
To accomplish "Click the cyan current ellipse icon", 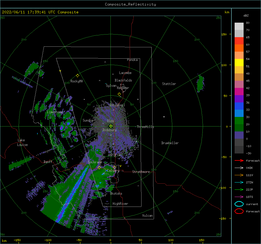I will (239, 204).
